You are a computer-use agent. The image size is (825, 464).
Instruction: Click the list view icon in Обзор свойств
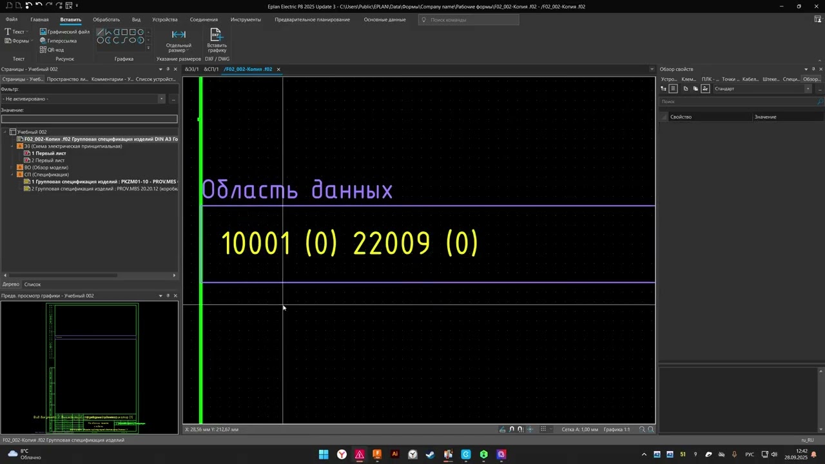(673, 89)
